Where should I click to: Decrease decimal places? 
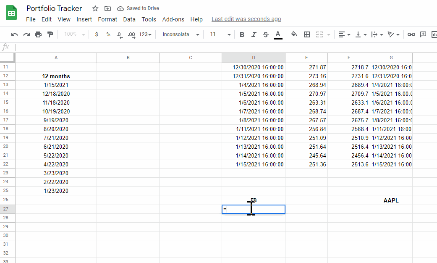click(120, 34)
